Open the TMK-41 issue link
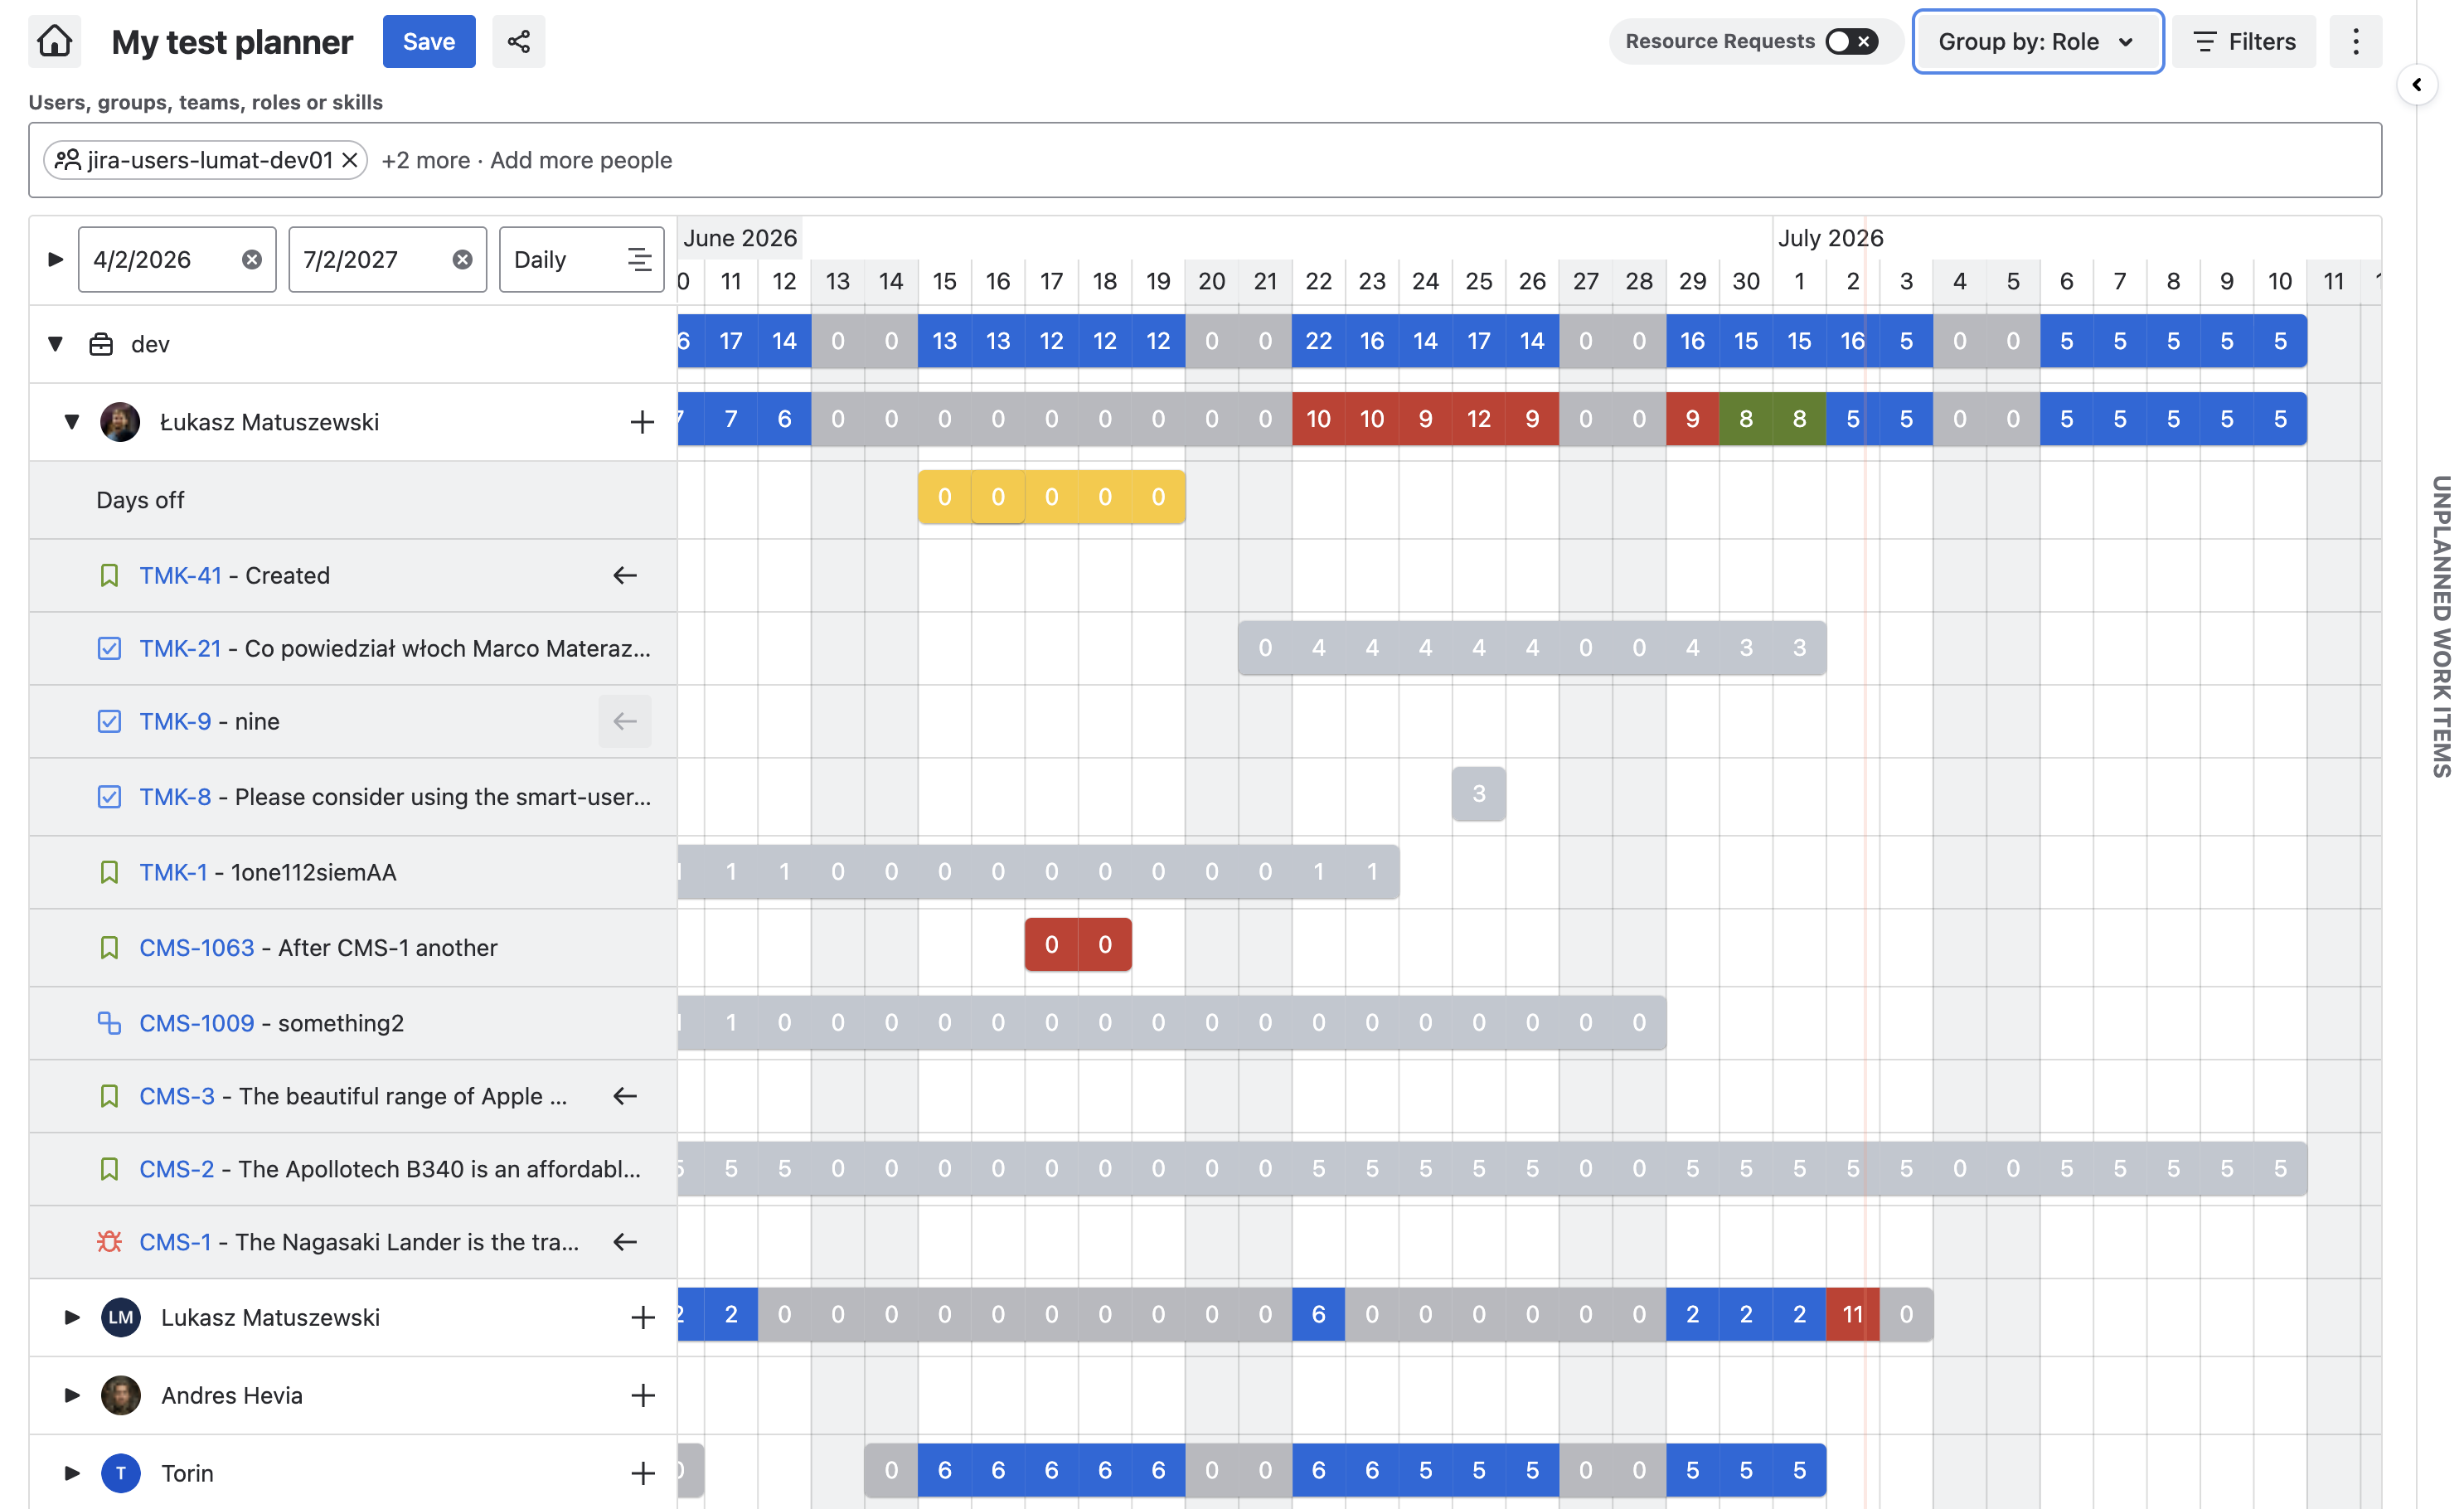The width and height of the screenshot is (2464, 1509). (x=180, y=575)
